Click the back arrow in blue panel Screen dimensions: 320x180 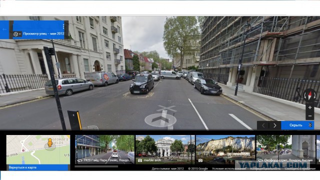pos(4,29)
